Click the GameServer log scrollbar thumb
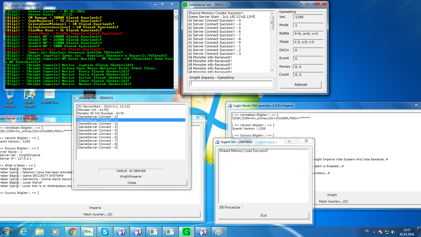421x237 pixels. [272, 23]
